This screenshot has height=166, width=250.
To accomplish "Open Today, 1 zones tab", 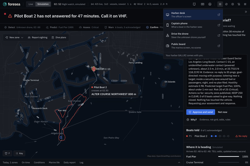I will click(10, 163).
